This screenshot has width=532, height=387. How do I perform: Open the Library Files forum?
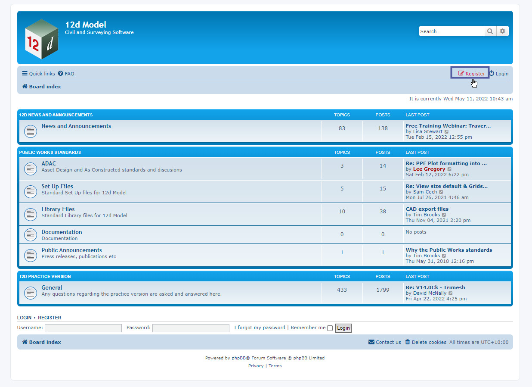58,209
